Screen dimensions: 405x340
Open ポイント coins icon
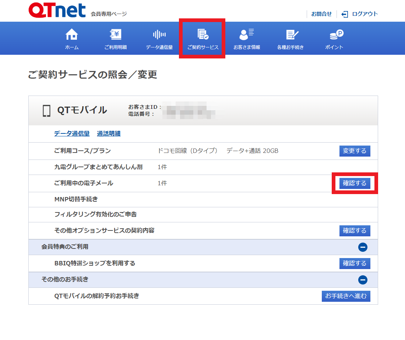tap(337, 34)
